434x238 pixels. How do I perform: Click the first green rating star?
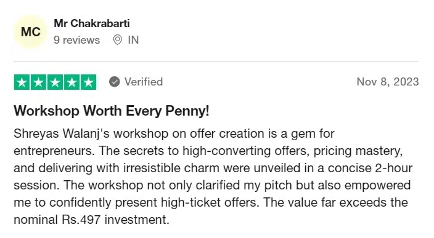tap(22, 82)
